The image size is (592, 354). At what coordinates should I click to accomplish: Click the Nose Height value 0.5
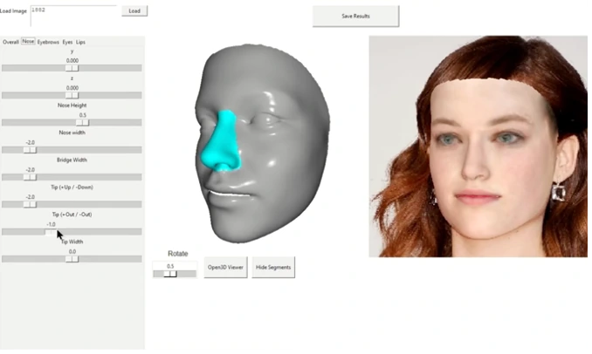(83, 115)
